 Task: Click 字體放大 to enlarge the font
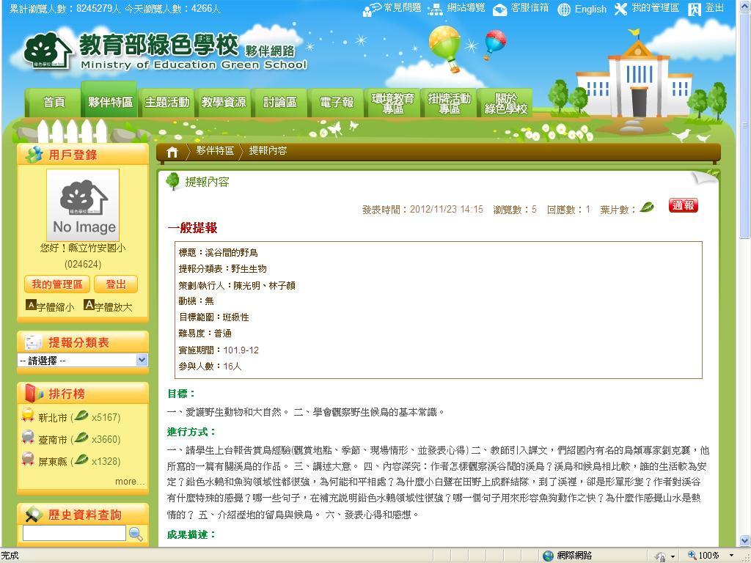click(108, 306)
